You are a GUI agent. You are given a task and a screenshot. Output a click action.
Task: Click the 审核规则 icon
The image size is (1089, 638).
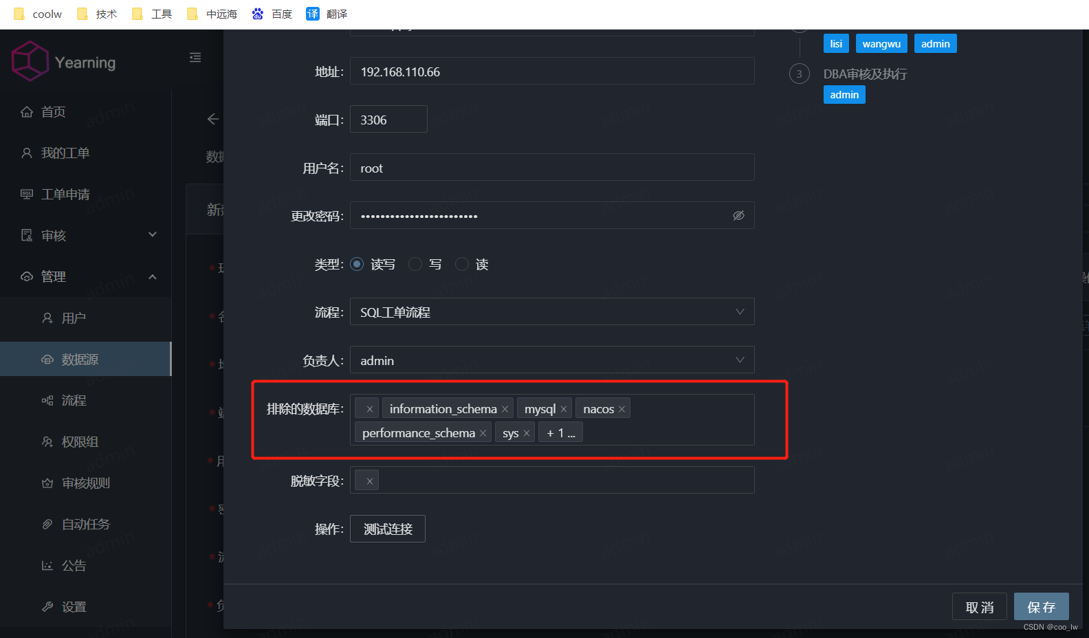point(47,483)
